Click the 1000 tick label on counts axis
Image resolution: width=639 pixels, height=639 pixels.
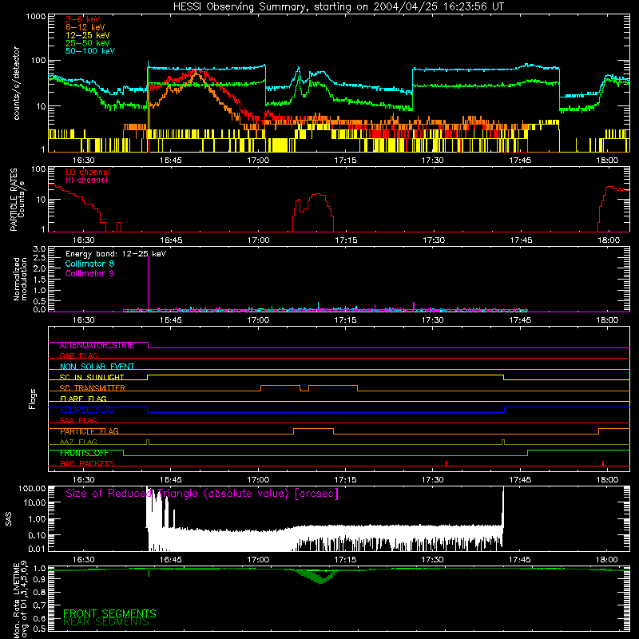point(35,17)
